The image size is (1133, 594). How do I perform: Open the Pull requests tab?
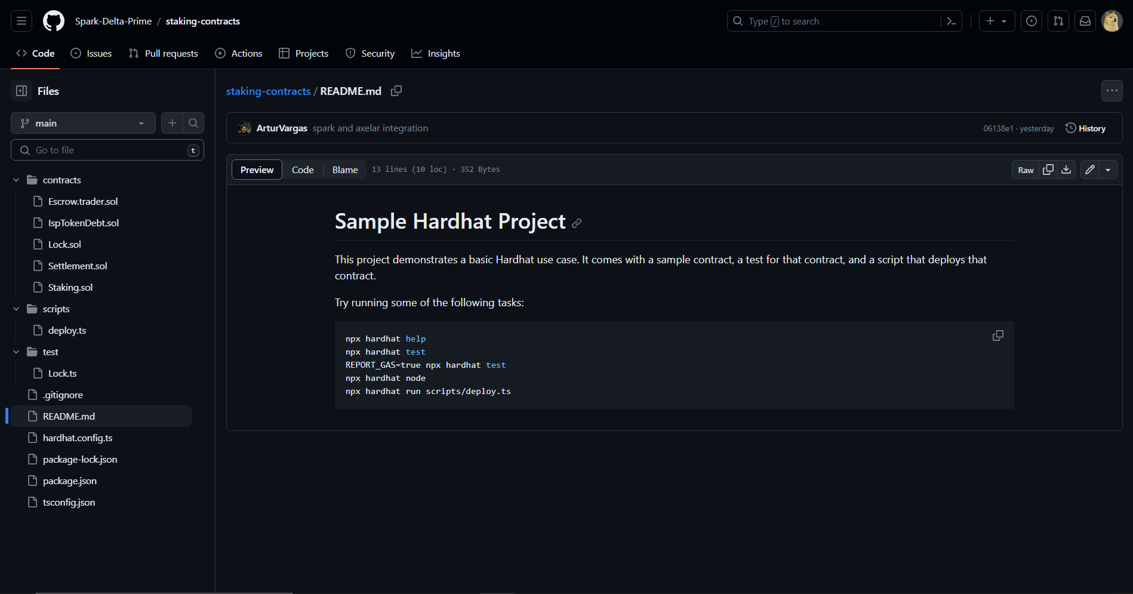click(x=164, y=53)
